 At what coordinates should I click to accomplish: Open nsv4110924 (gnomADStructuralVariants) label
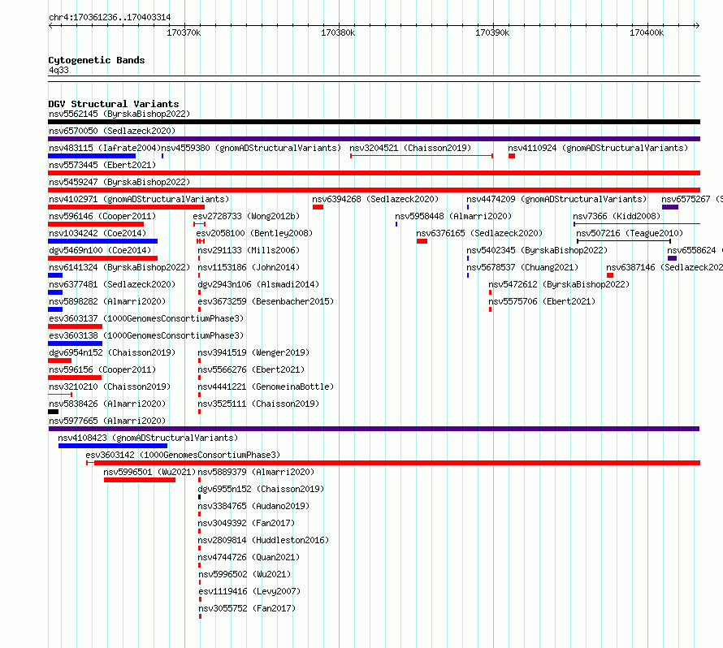pos(598,148)
